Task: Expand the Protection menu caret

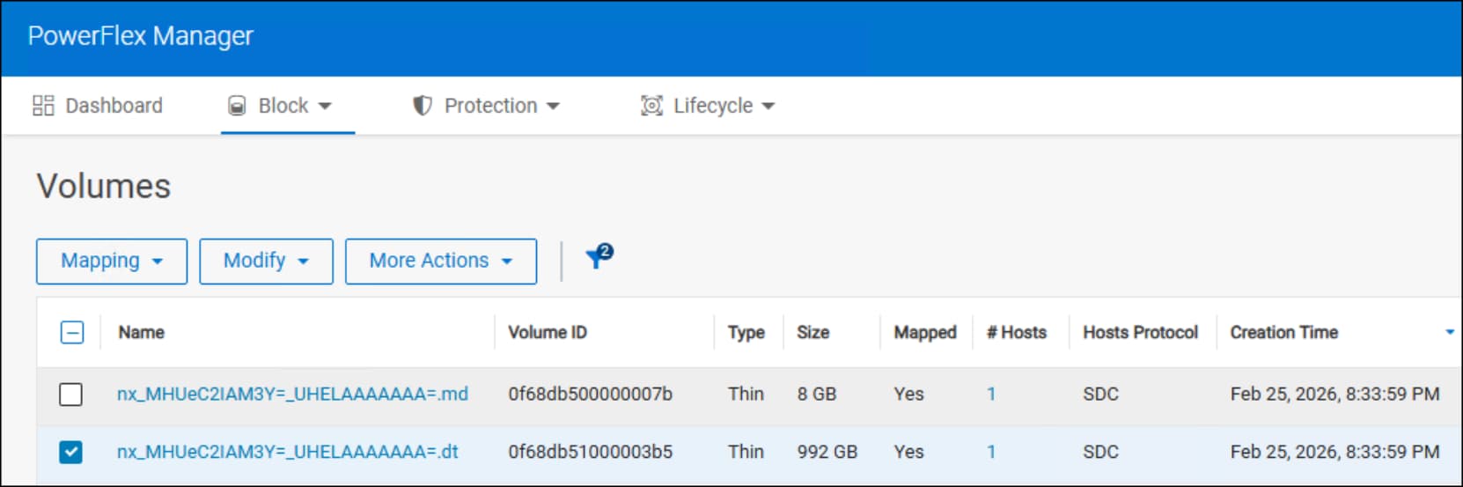Action: click(x=553, y=106)
